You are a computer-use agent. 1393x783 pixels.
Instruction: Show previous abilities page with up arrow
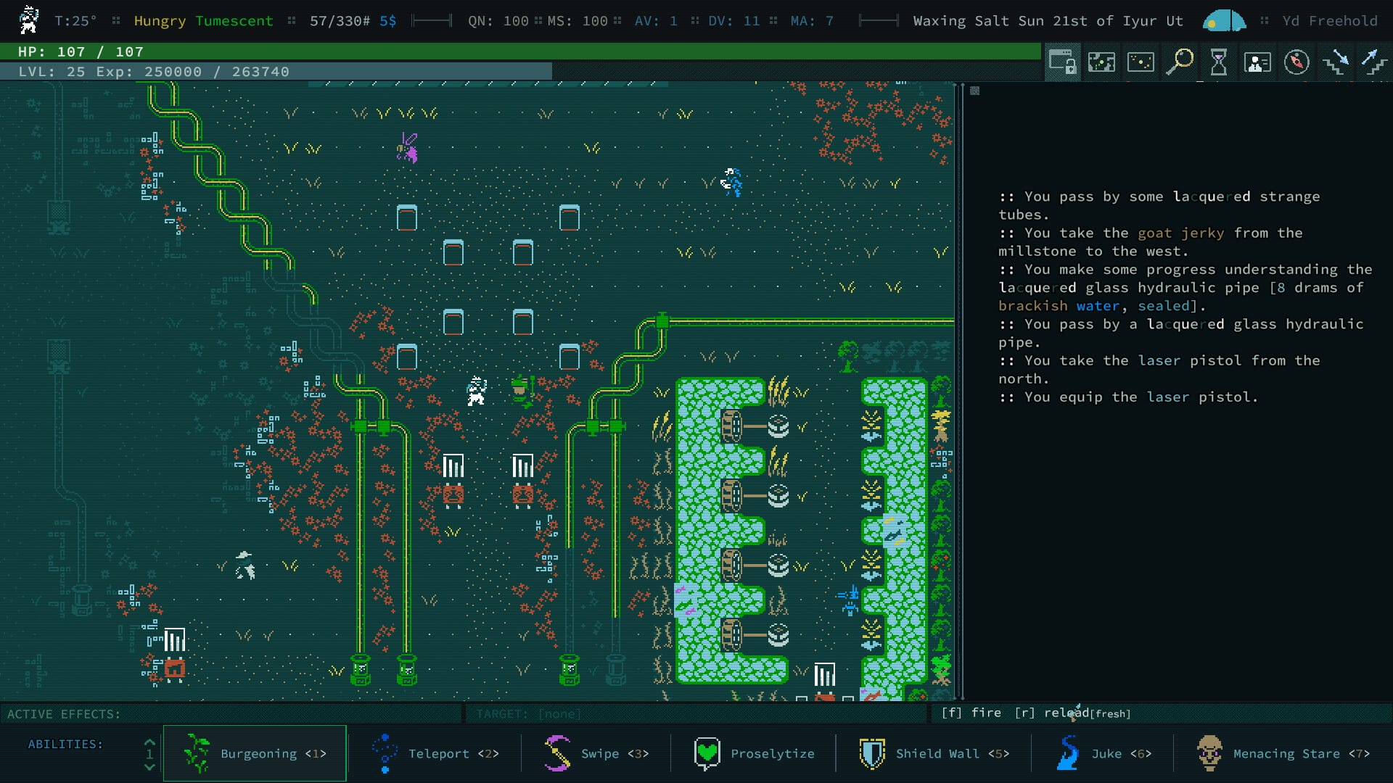150,742
